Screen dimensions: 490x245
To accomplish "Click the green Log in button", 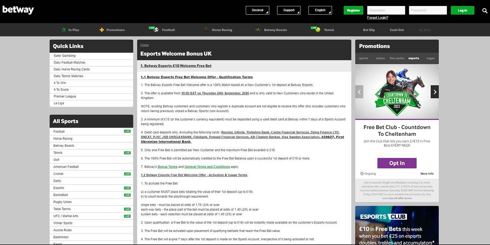I will tap(462, 10).
